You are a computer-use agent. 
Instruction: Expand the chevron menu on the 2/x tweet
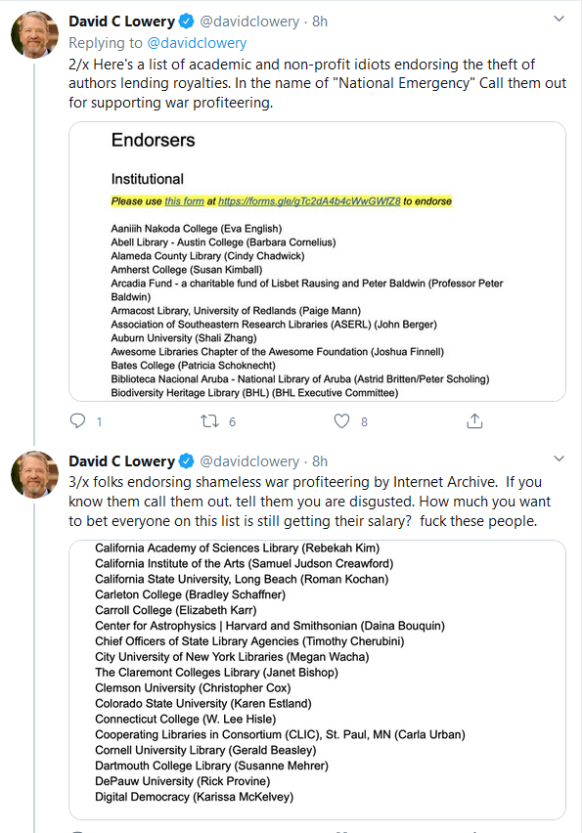coord(559,19)
